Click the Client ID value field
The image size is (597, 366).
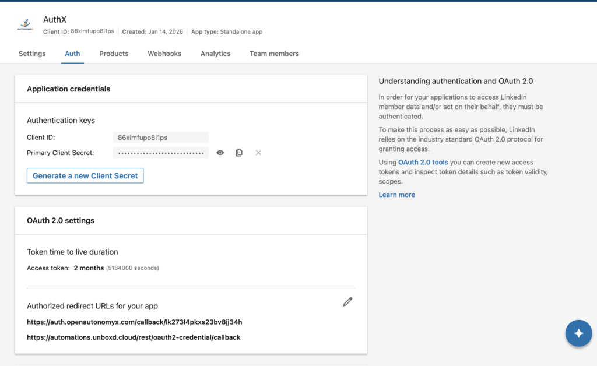click(x=160, y=138)
